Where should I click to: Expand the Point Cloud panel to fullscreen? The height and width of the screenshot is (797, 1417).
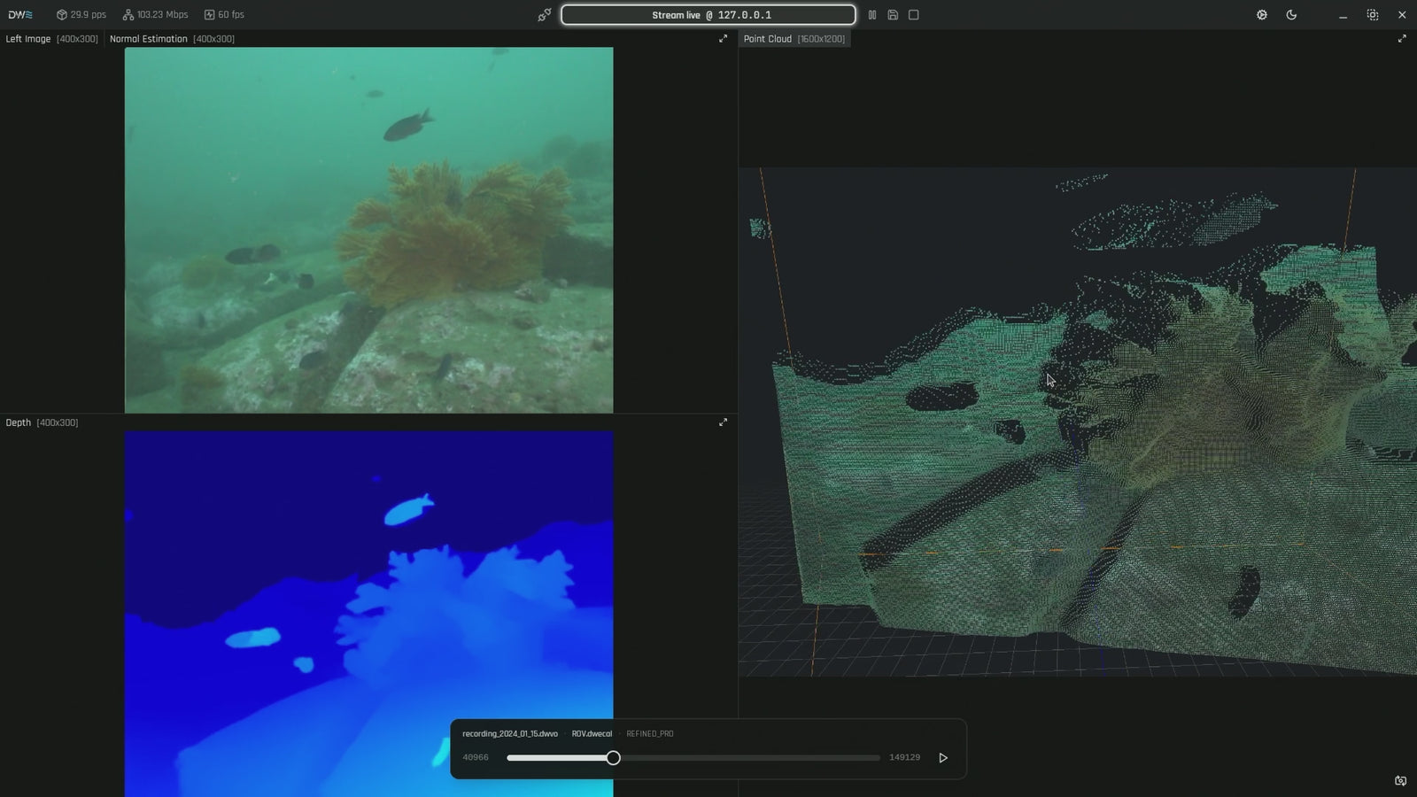point(1402,39)
